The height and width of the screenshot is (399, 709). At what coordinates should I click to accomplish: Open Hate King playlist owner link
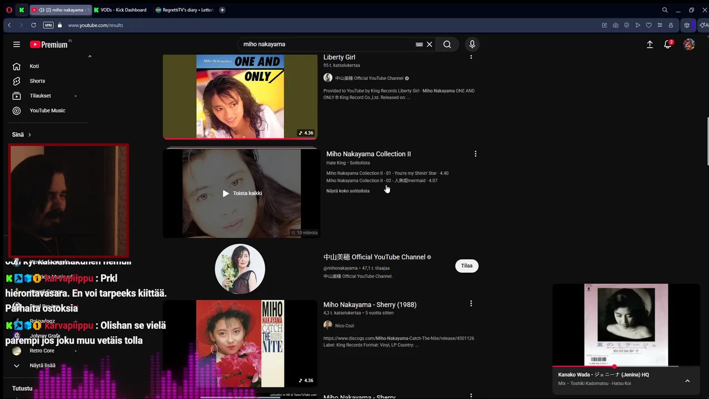pos(336,163)
